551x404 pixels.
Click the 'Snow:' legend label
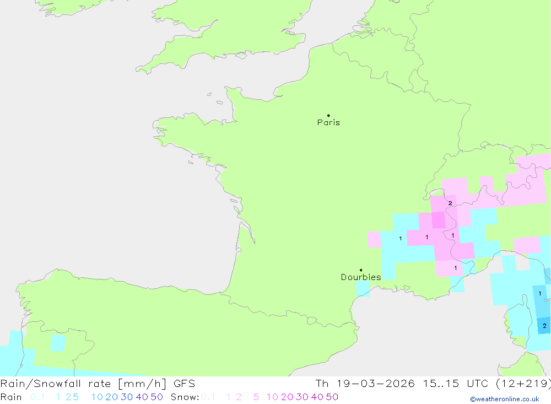(185, 397)
